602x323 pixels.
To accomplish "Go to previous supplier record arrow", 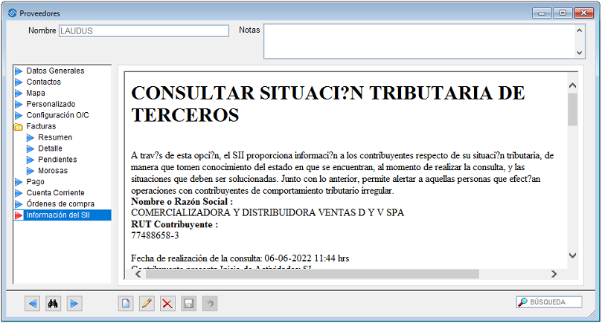I will pos(33,304).
